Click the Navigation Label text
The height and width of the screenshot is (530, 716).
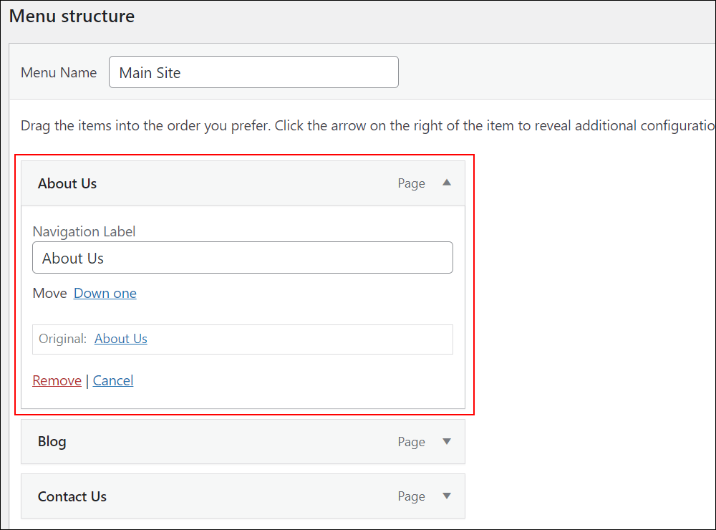tap(84, 231)
